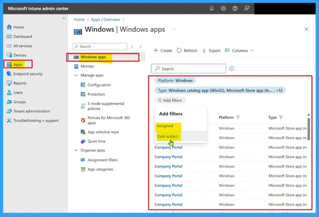The image size is (319, 217).
Task: Click the S mode supplemental policies icon
Action: 83,106
